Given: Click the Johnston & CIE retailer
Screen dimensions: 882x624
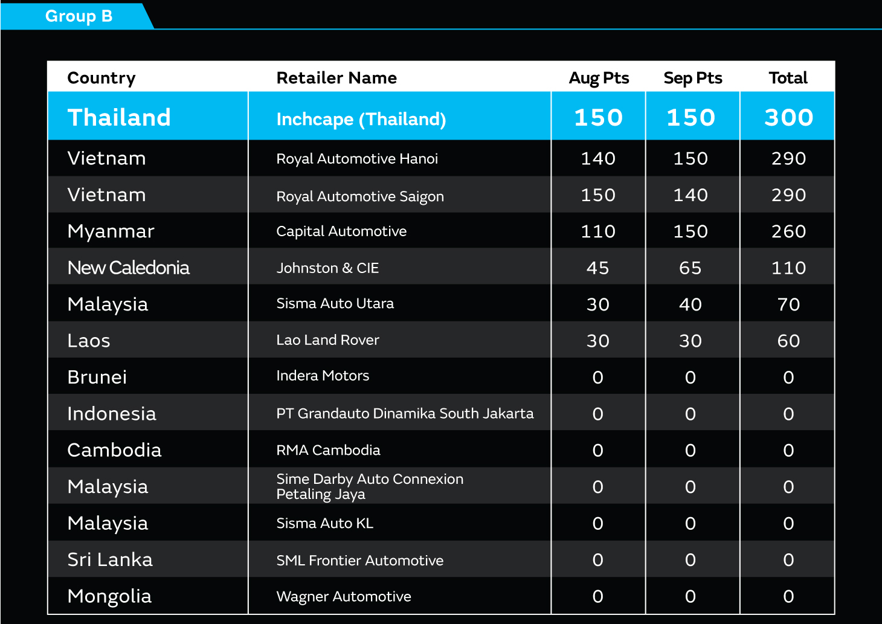Looking at the screenshot, I should point(327,268).
